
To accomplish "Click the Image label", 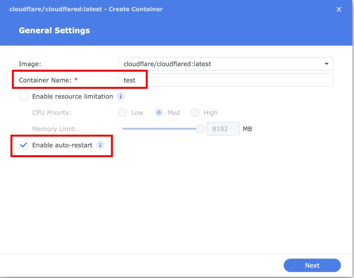I will point(30,64).
